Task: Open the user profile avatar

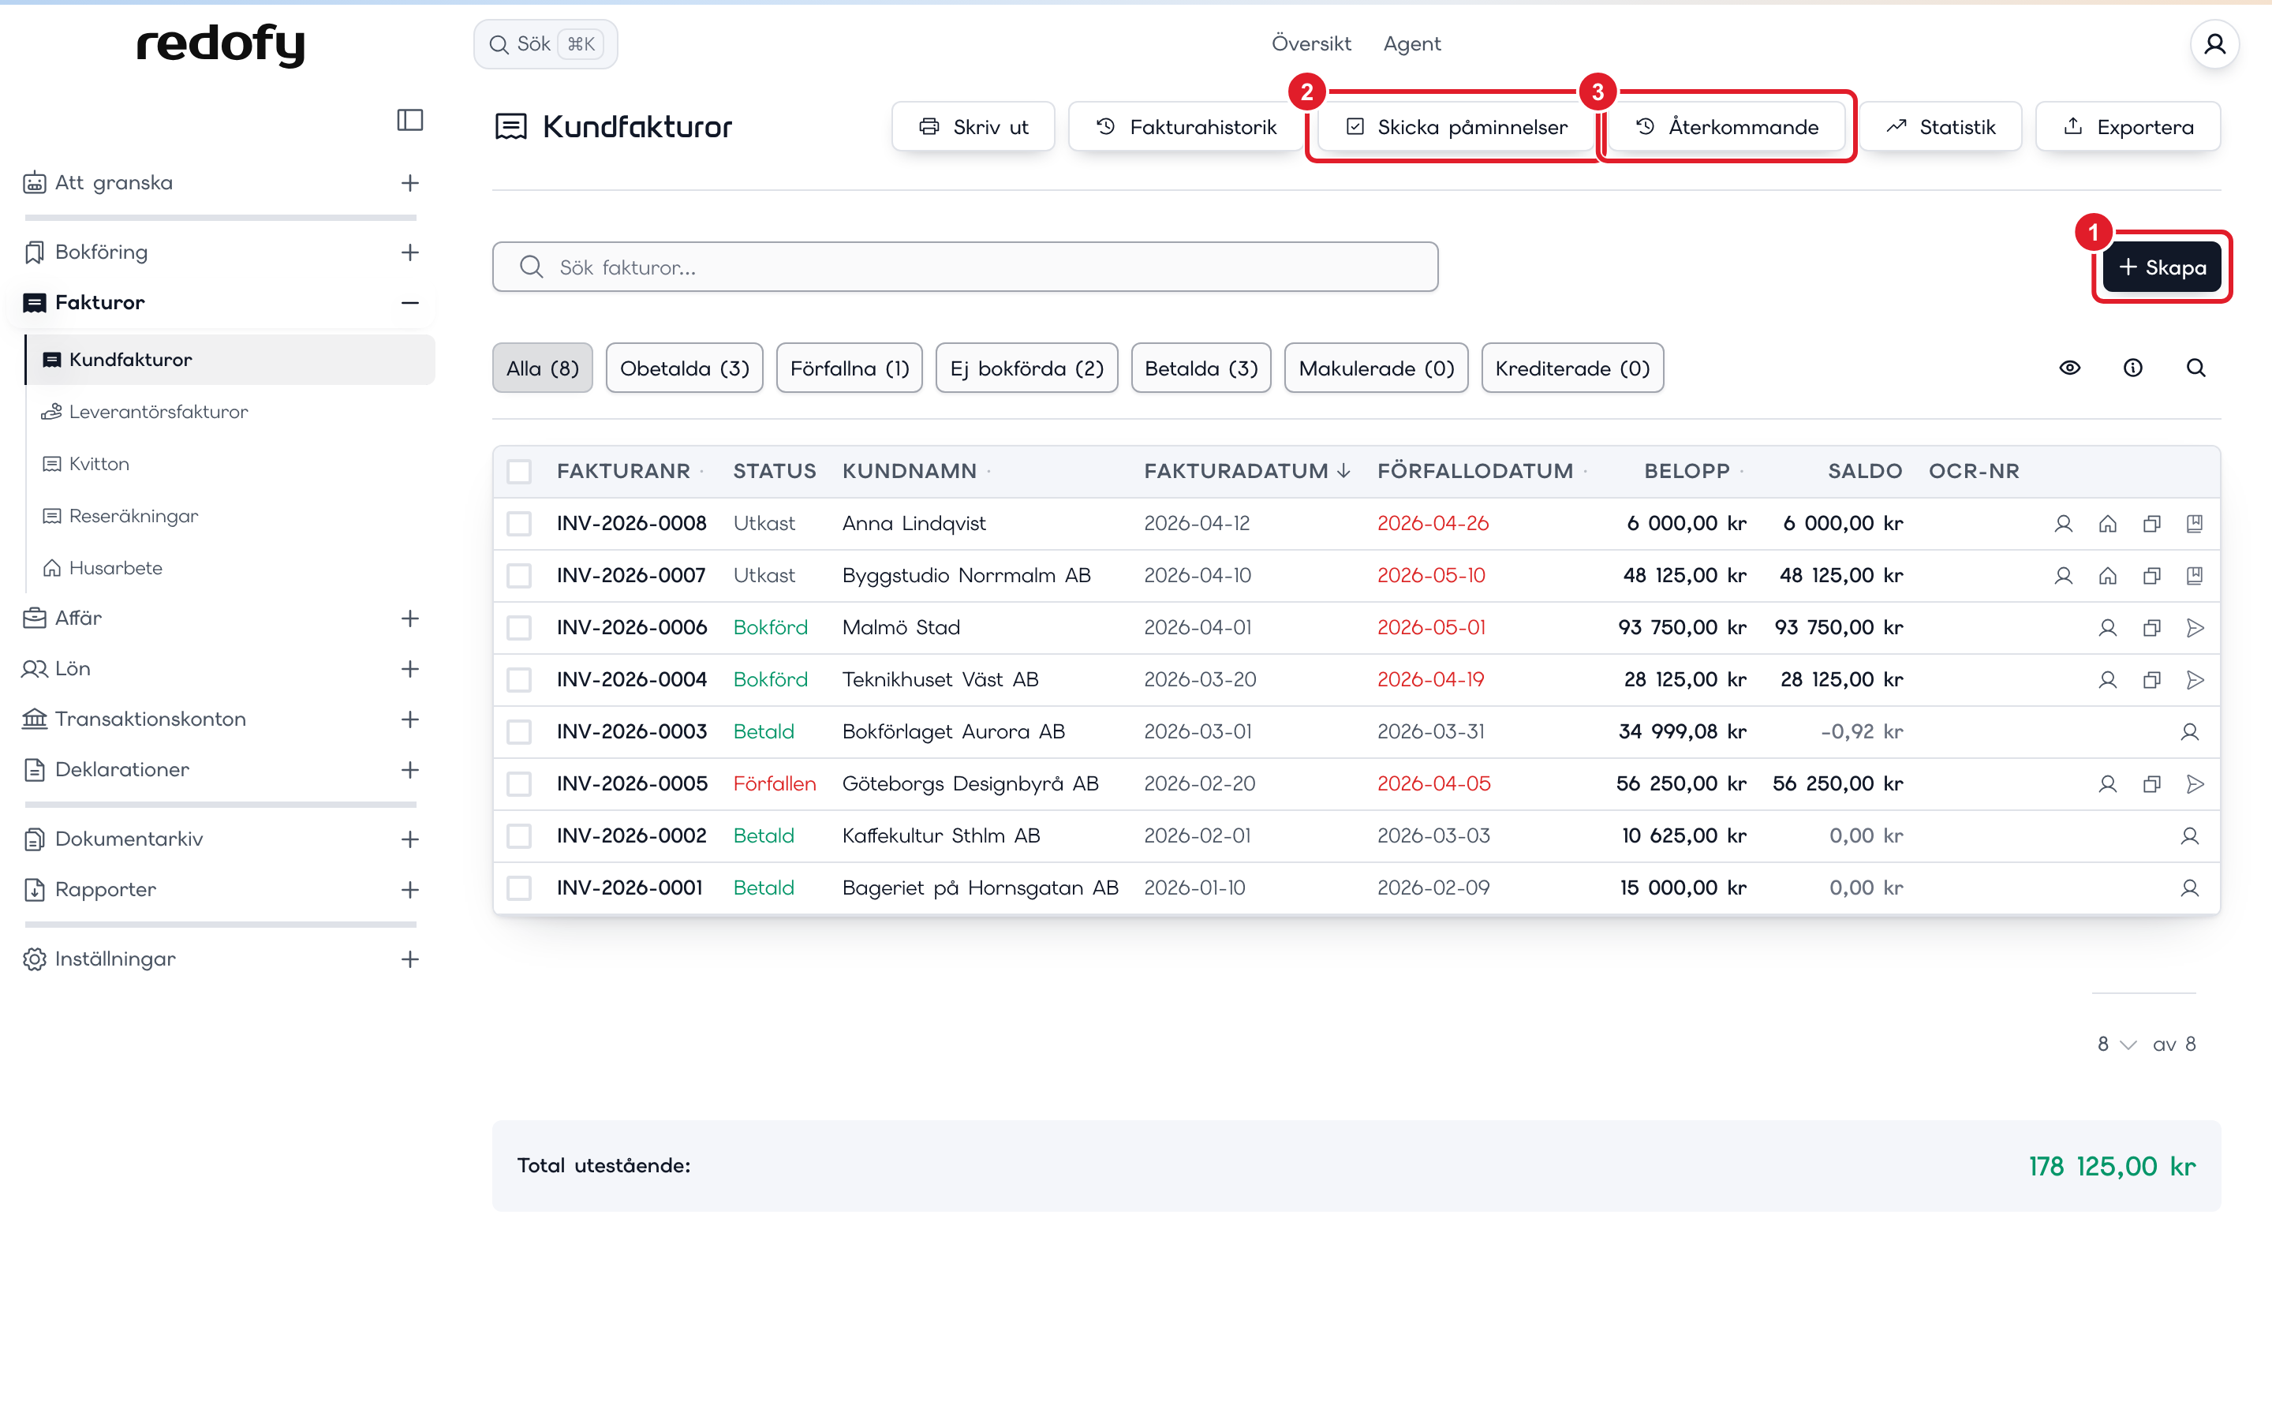Action: [x=2214, y=44]
